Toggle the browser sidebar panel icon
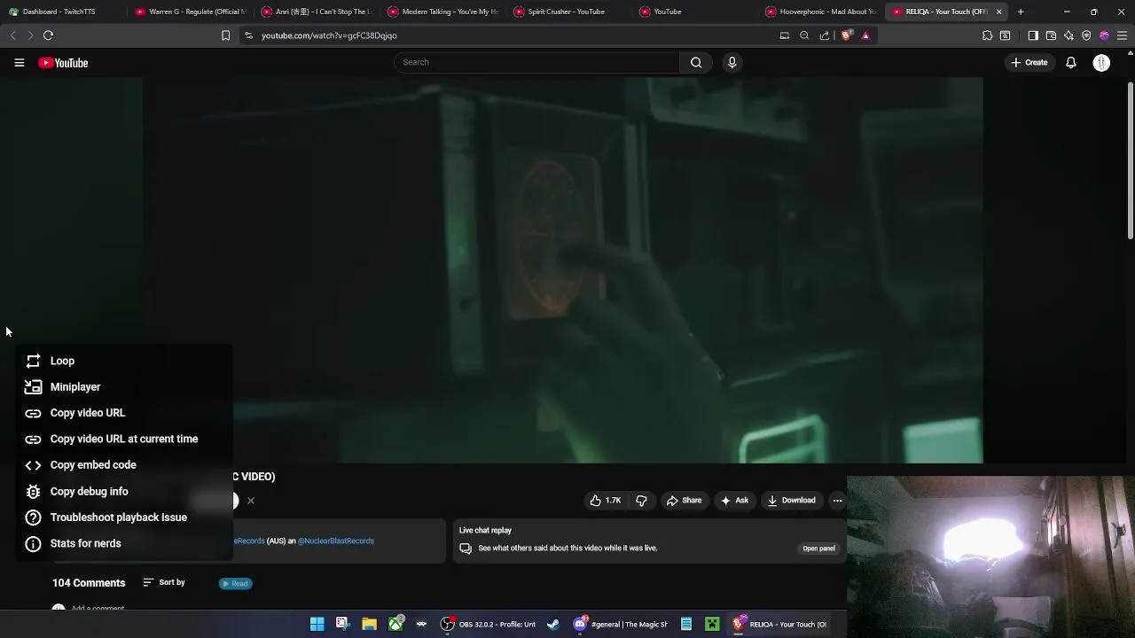The height and width of the screenshot is (638, 1135). coord(1033,35)
